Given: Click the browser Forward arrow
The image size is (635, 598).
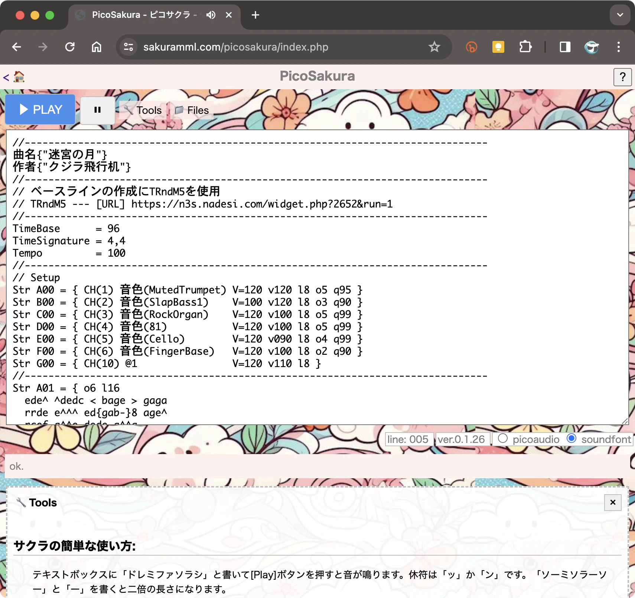Looking at the screenshot, I should point(43,47).
